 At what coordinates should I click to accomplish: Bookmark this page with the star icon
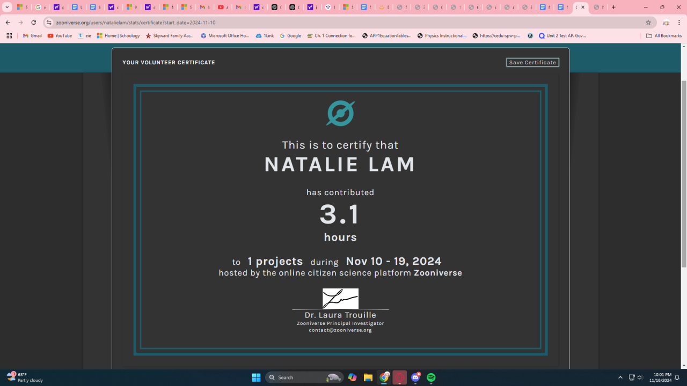coord(648,23)
